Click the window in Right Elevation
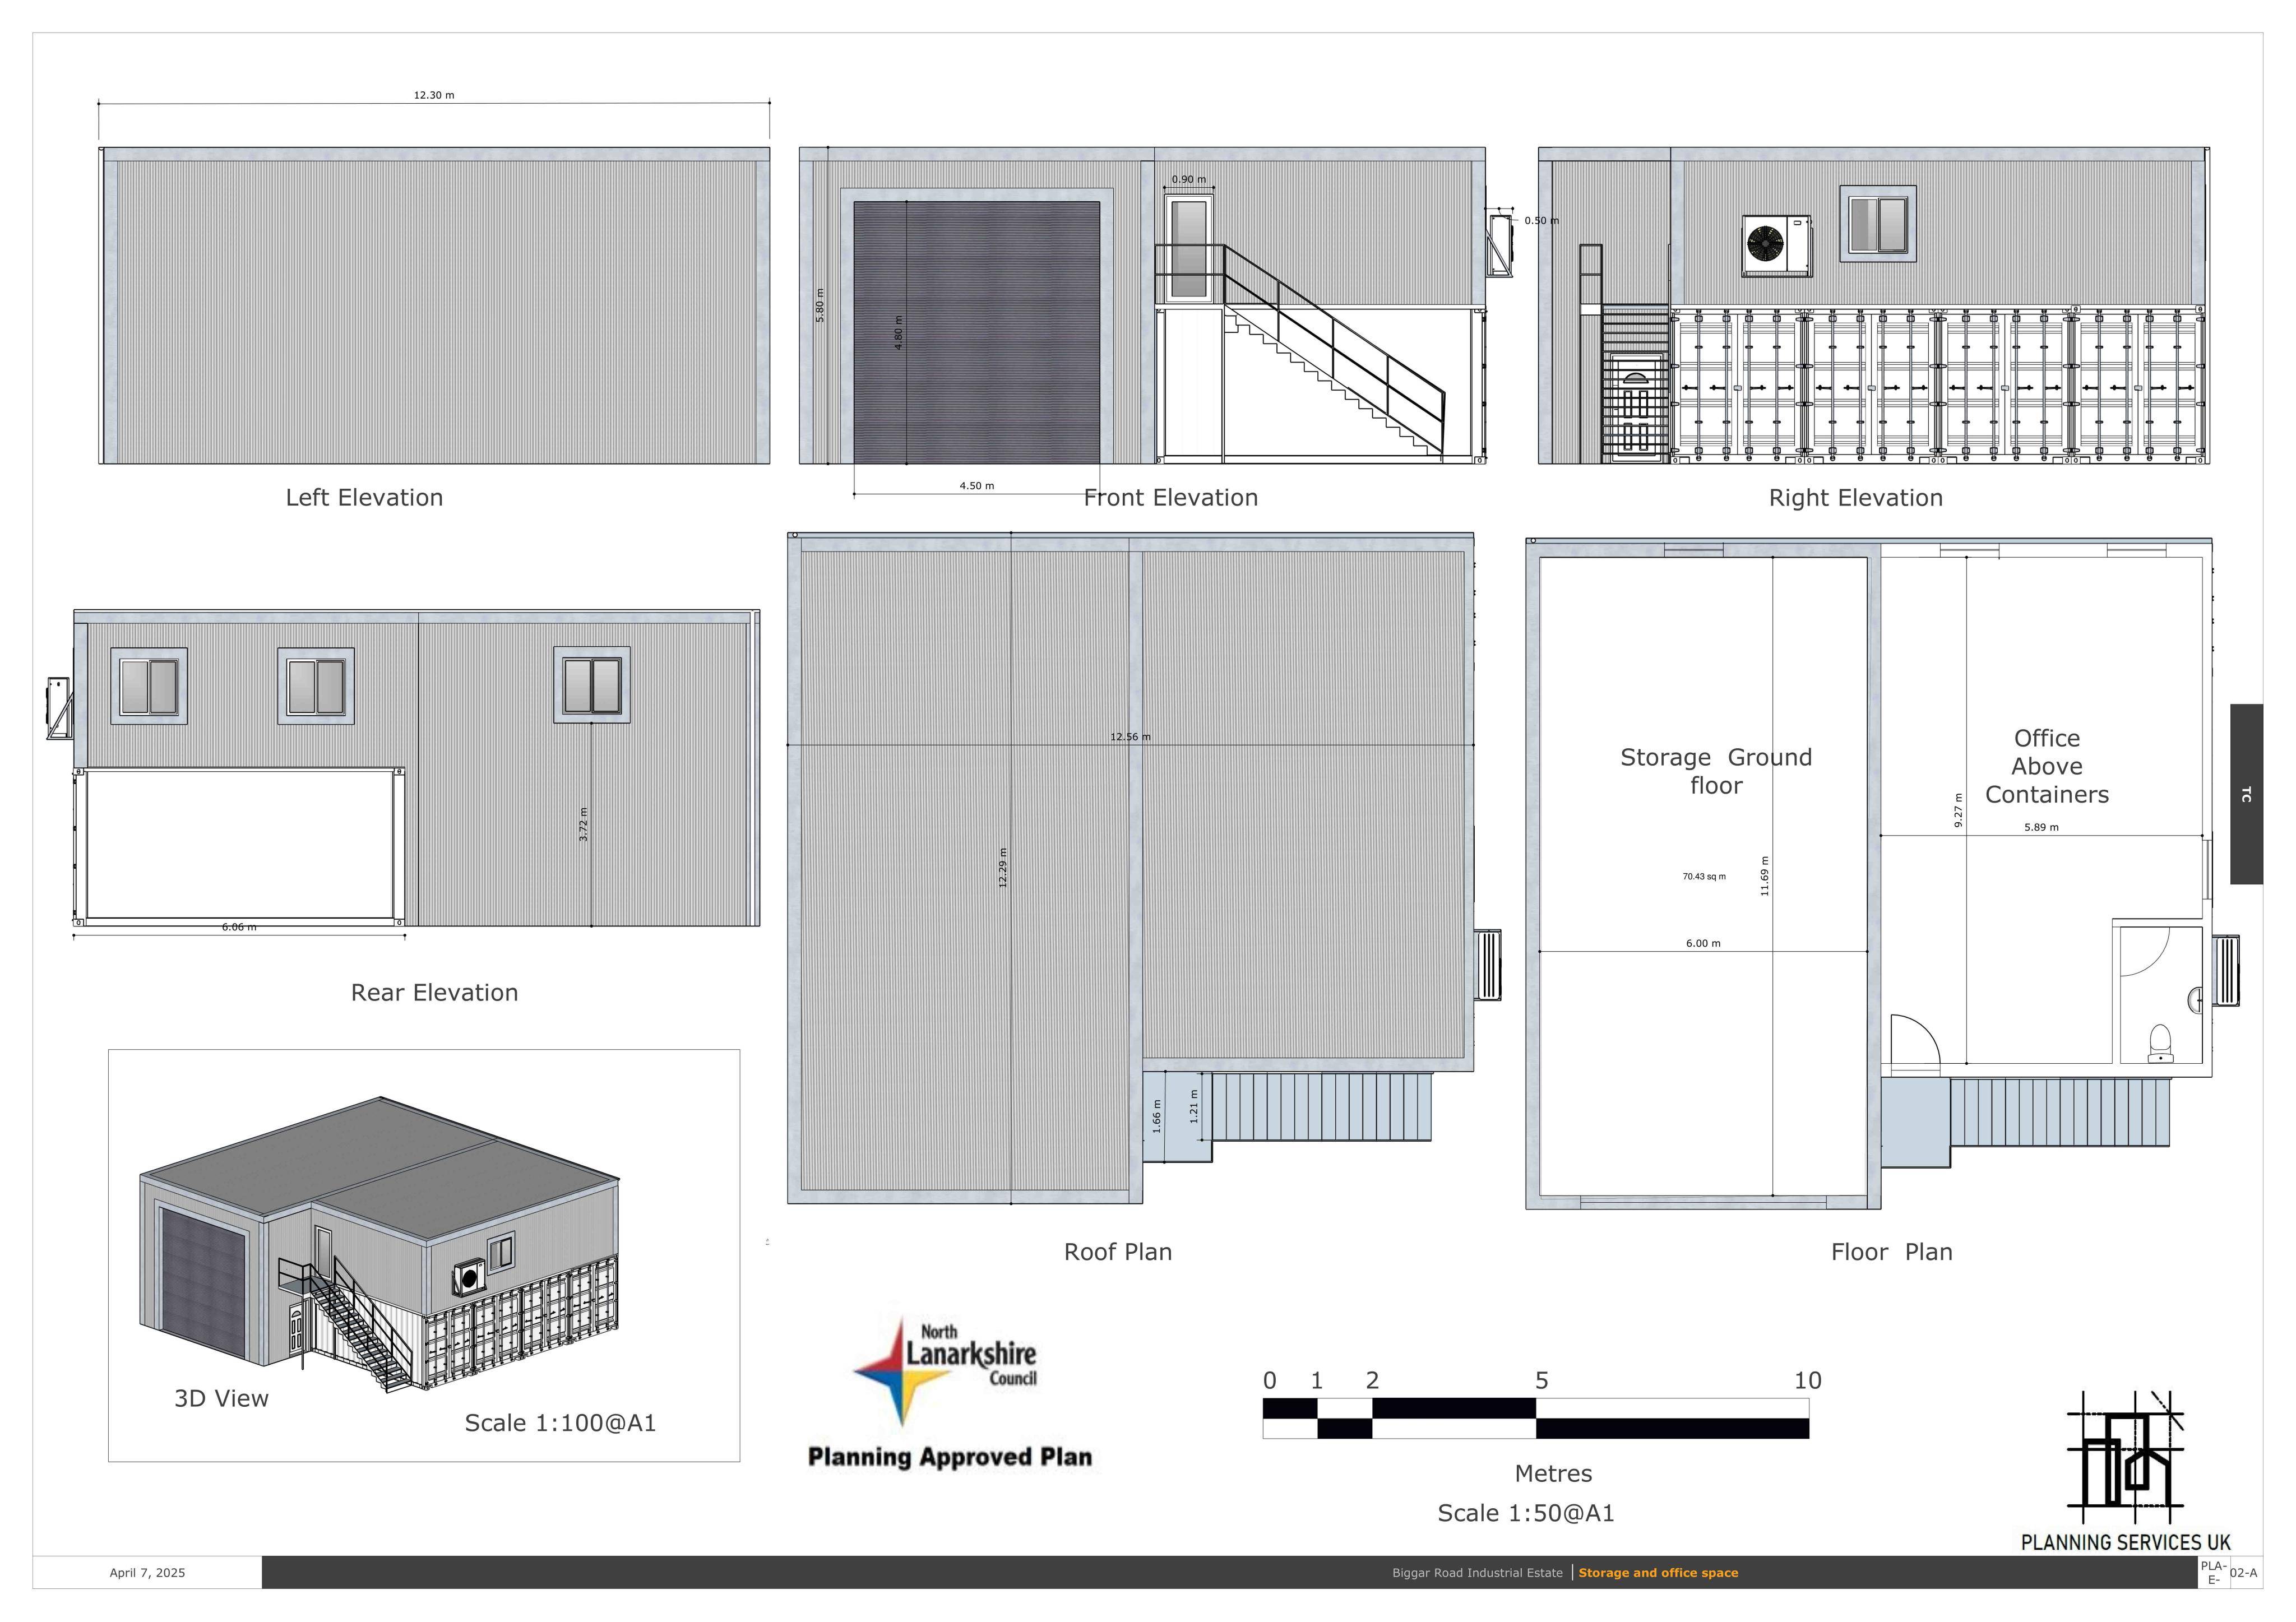This screenshot has height=1622, width=2296. [x=1878, y=224]
